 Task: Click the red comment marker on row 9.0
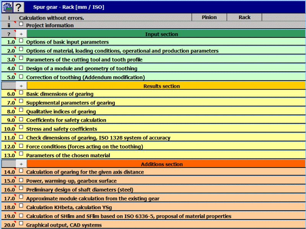(15, 118)
